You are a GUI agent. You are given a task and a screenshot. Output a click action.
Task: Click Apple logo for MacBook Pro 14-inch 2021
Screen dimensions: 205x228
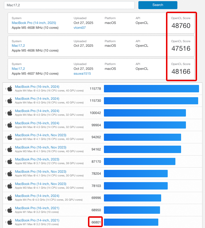pyautogui.click(x=10, y=222)
